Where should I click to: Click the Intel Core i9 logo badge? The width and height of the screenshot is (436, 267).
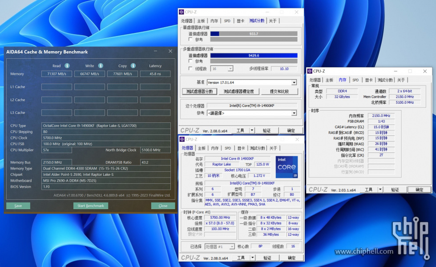[x=287, y=167]
